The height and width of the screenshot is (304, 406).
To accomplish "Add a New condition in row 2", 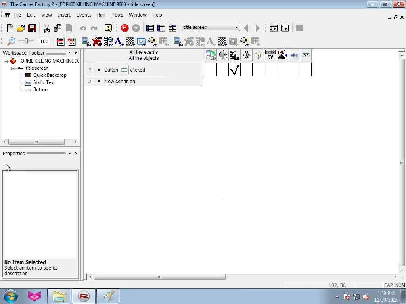I will point(120,82).
